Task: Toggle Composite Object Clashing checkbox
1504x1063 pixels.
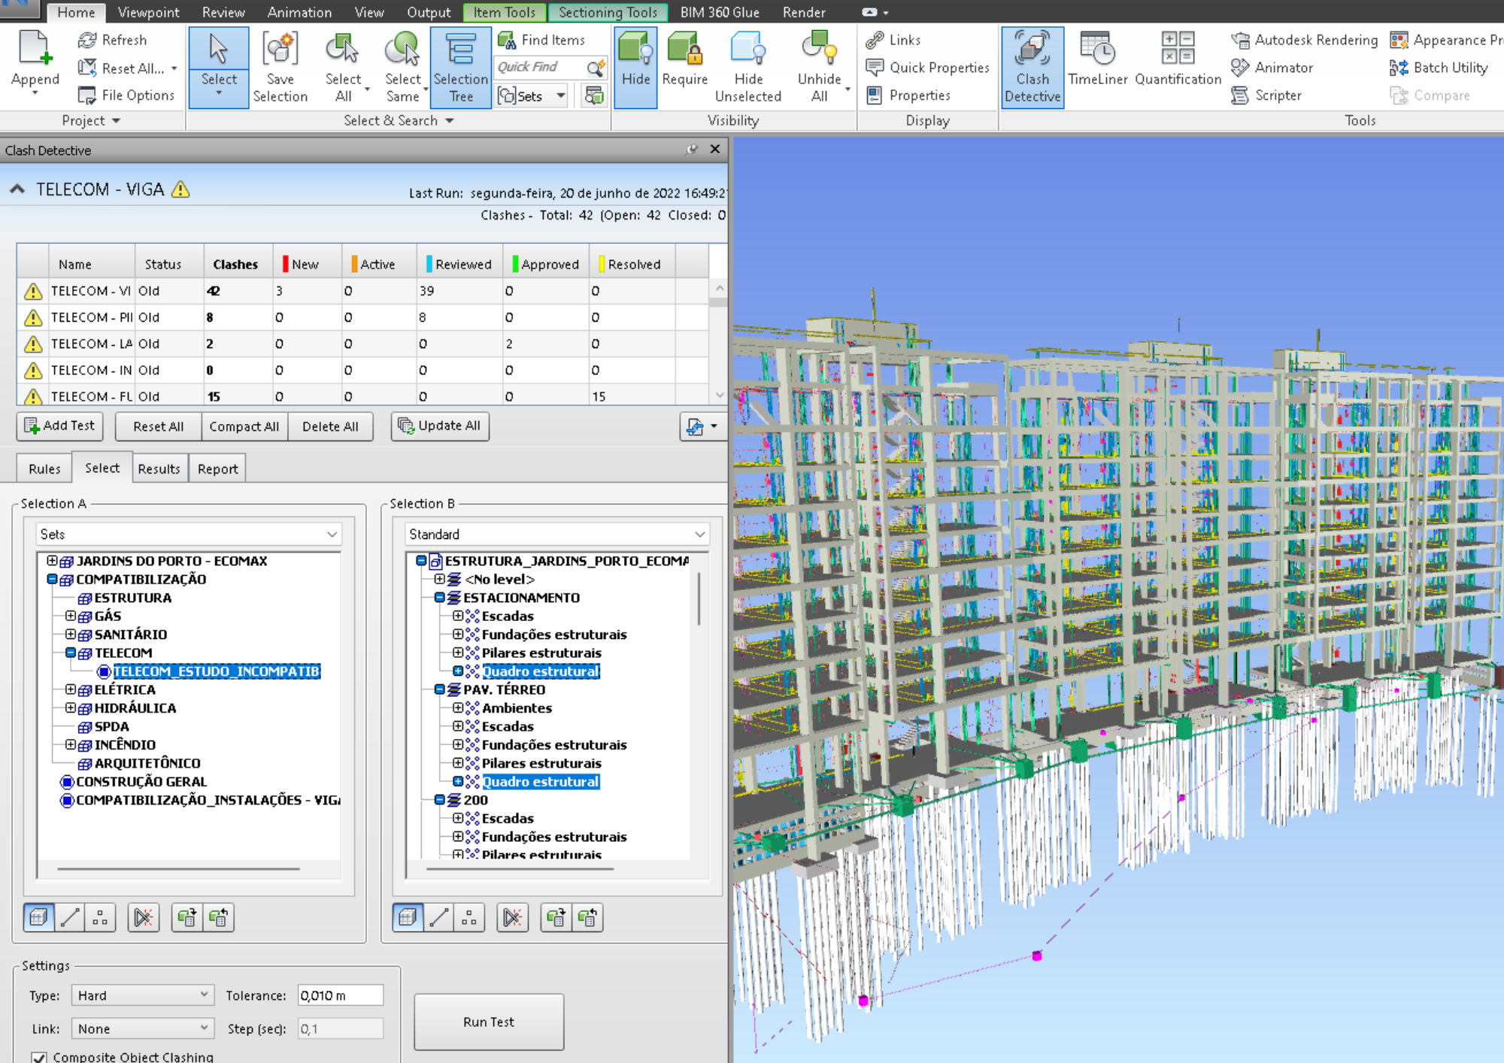Action: coord(39,1056)
